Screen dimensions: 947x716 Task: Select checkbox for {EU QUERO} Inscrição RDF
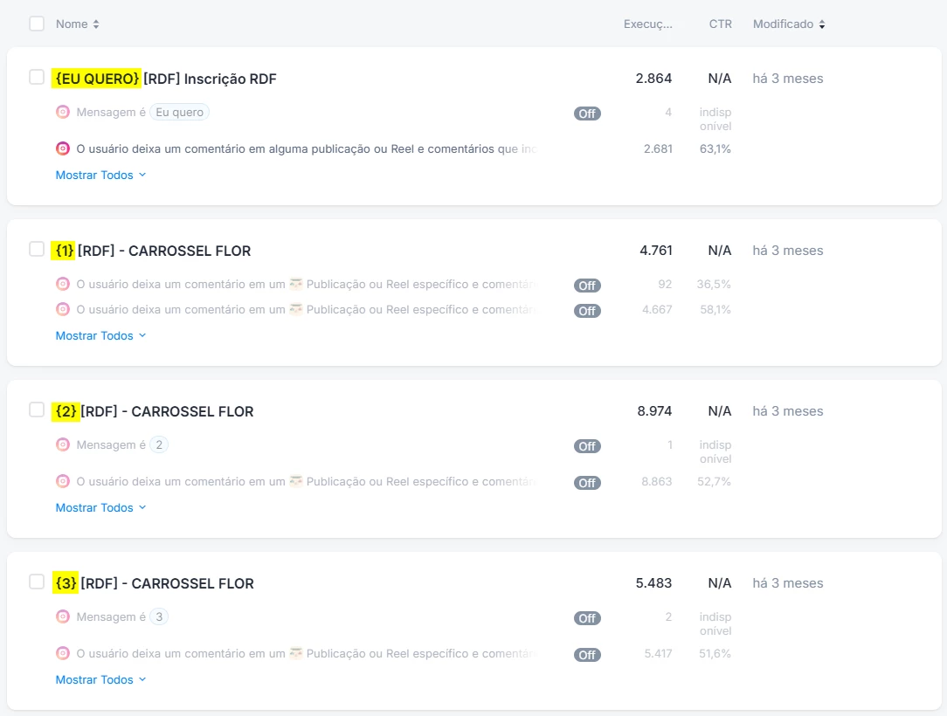pyautogui.click(x=37, y=77)
